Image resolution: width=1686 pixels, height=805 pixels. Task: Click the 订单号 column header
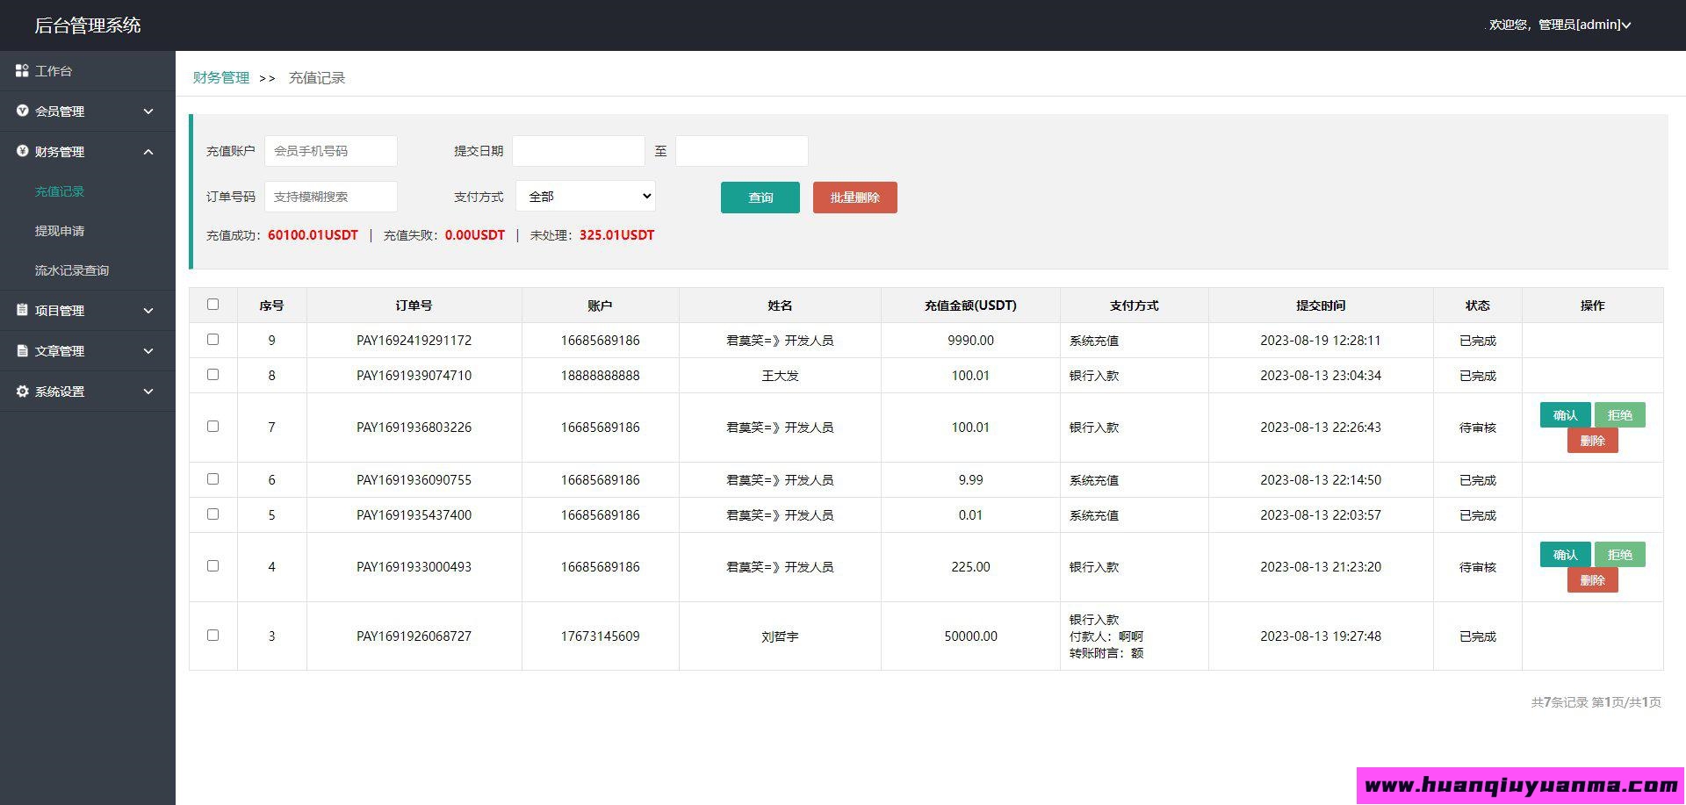[x=414, y=305]
